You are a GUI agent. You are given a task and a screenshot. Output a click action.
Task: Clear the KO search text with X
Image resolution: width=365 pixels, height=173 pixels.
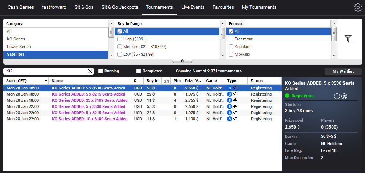click(90, 71)
